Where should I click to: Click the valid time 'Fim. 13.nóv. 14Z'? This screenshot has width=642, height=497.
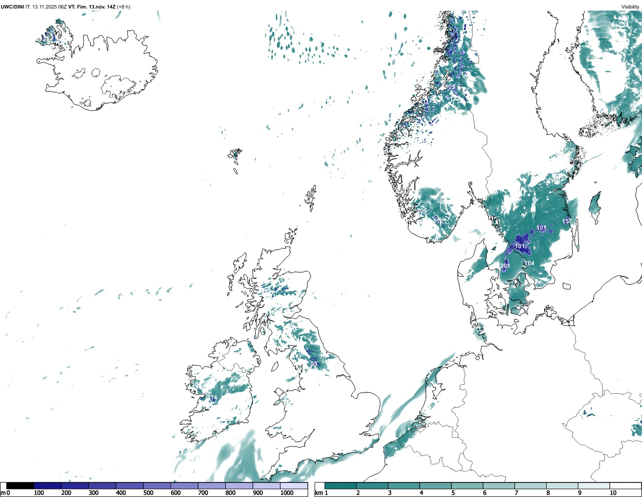[96, 7]
